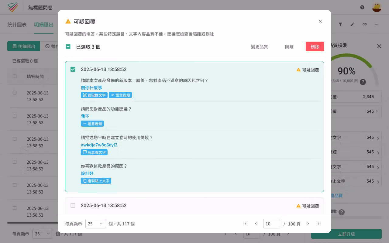Screen dimensions: 389x243
Task: Go to previous page in dialog pagination
Action: tap(256, 224)
